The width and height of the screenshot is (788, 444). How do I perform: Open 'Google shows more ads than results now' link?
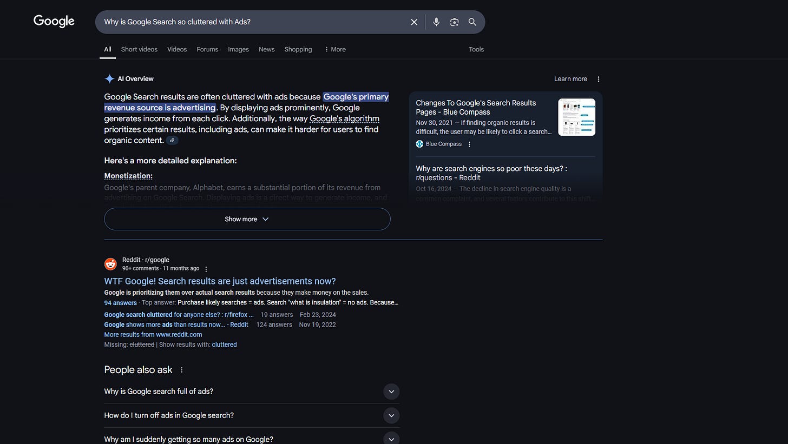pyautogui.click(x=176, y=324)
